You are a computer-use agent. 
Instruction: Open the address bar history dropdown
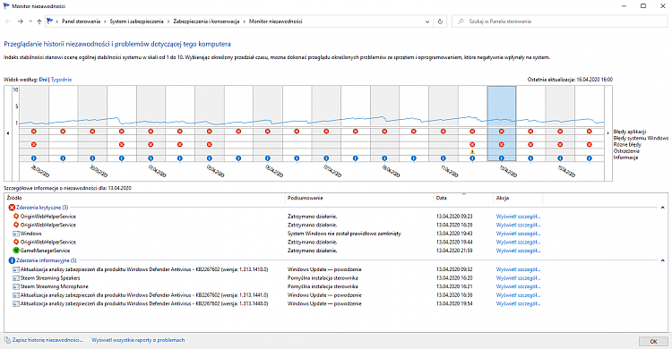pyautogui.click(x=427, y=21)
